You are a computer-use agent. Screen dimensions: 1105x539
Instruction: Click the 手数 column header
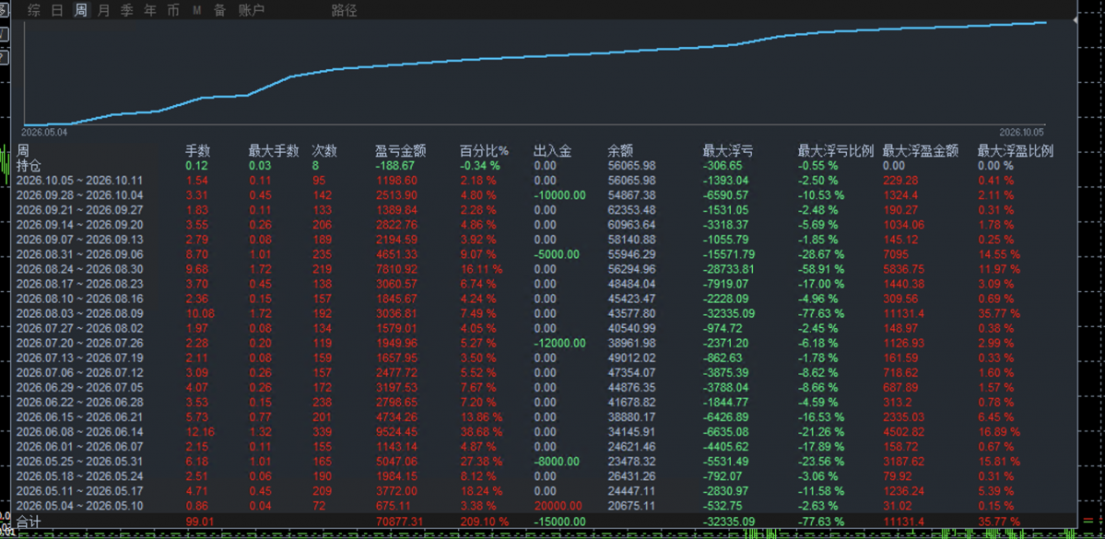(197, 151)
